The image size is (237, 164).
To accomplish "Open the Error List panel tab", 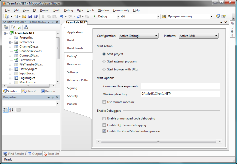I will pos(51,154).
